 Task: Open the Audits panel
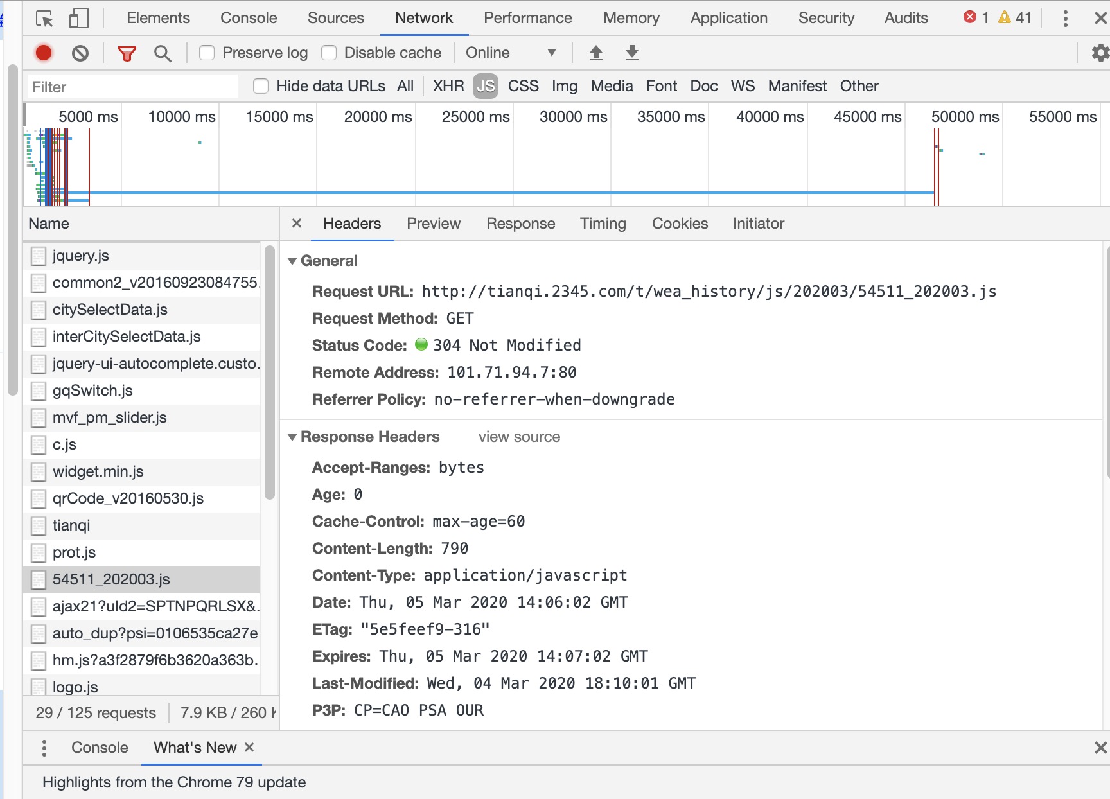(906, 18)
